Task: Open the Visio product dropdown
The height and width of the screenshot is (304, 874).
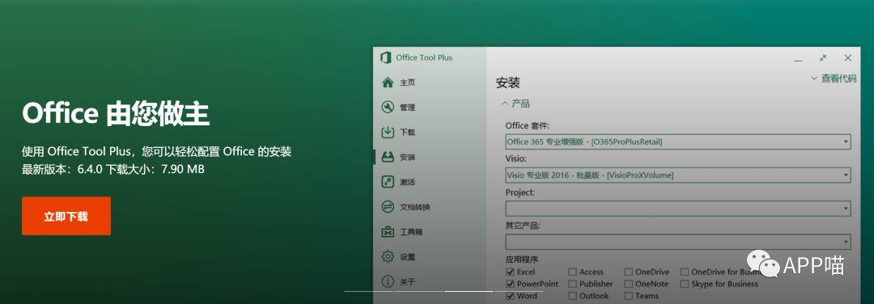Action: tap(678, 175)
